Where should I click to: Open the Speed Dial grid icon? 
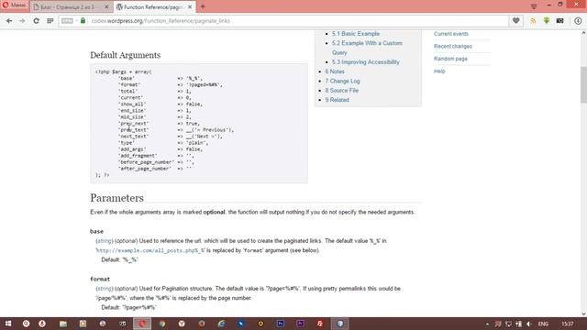point(50,21)
